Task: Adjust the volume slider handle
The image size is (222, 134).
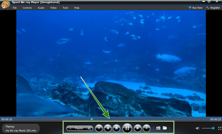Action: point(213,128)
